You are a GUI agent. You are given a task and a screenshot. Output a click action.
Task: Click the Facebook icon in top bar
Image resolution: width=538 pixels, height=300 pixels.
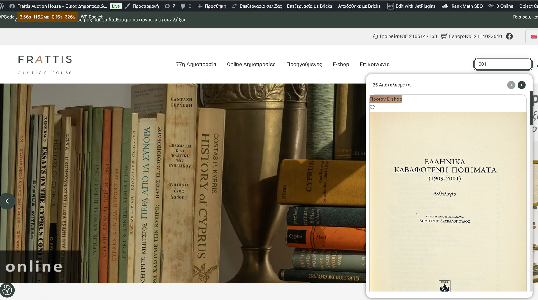tap(509, 36)
